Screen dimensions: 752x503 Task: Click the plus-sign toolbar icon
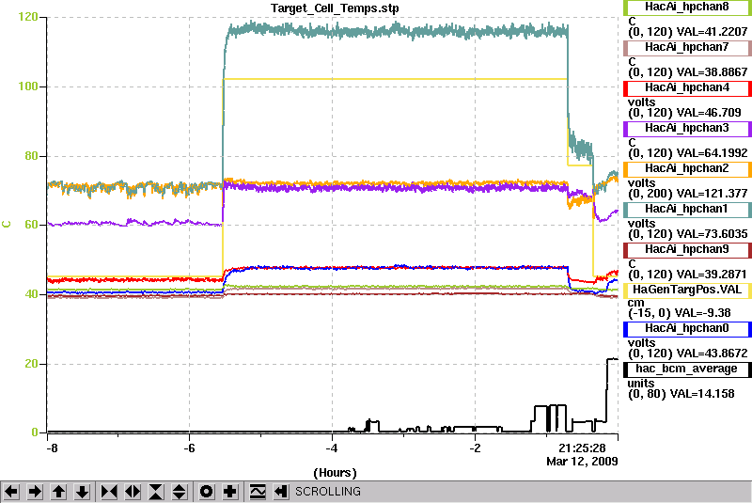tap(230, 492)
